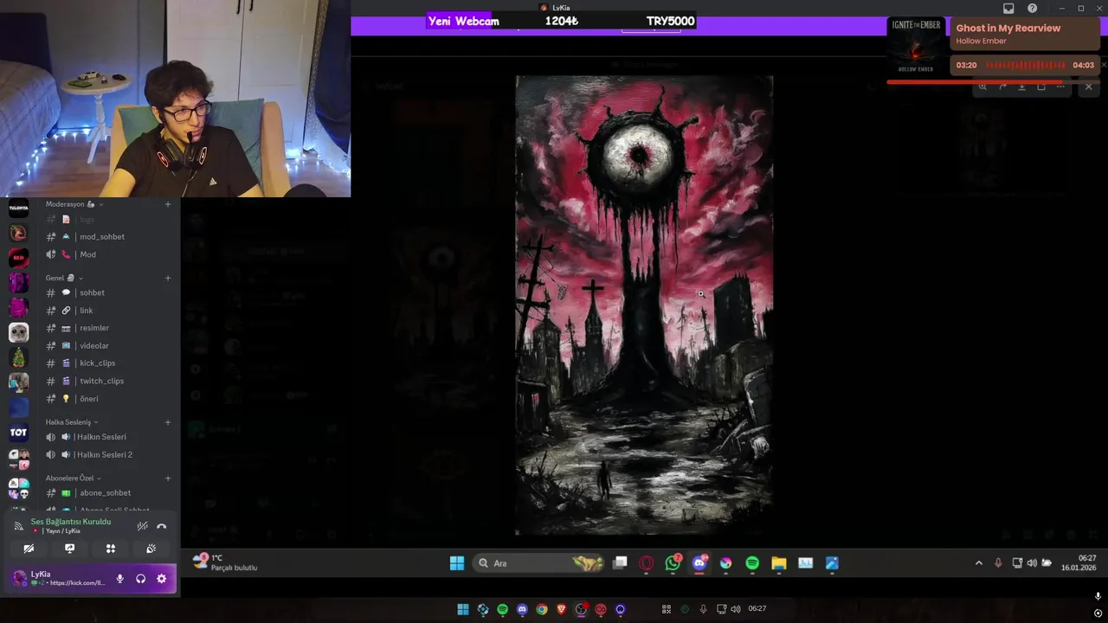The image size is (1108, 623).
Task: Disconnect from the voice channel
Action: 161,526
